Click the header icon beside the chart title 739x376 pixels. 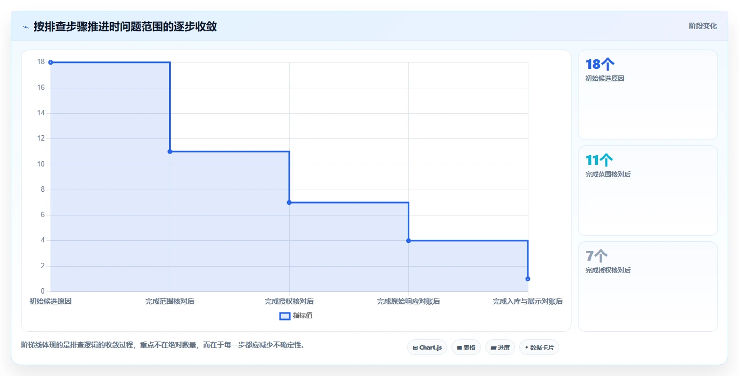[25, 26]
